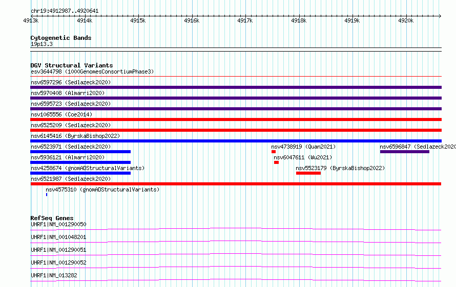
Task: Click the RefSeq Genes track heading
Action: (x=52, y=218)
